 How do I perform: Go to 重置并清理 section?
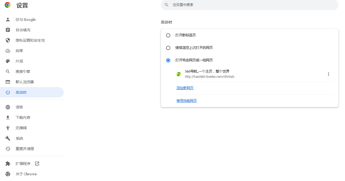pyautogui.click(x=32, y=149)
